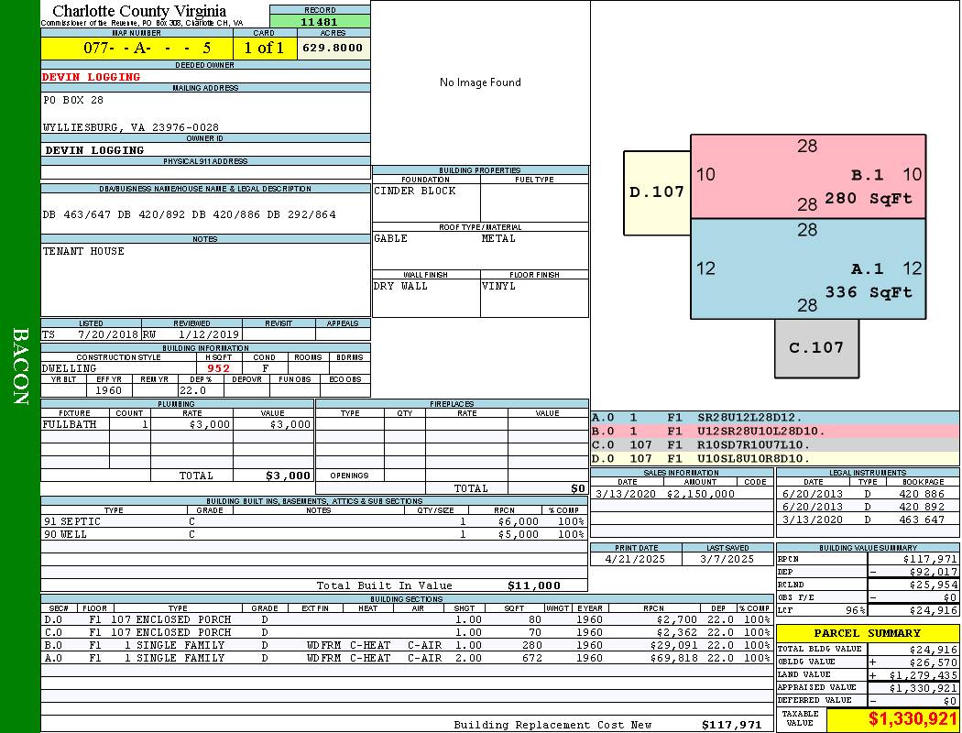The height and width of the screenshot is (733, 962).
Task: Click the blue A.1 336 SqFt sketch section
Action: click(808, 268)
